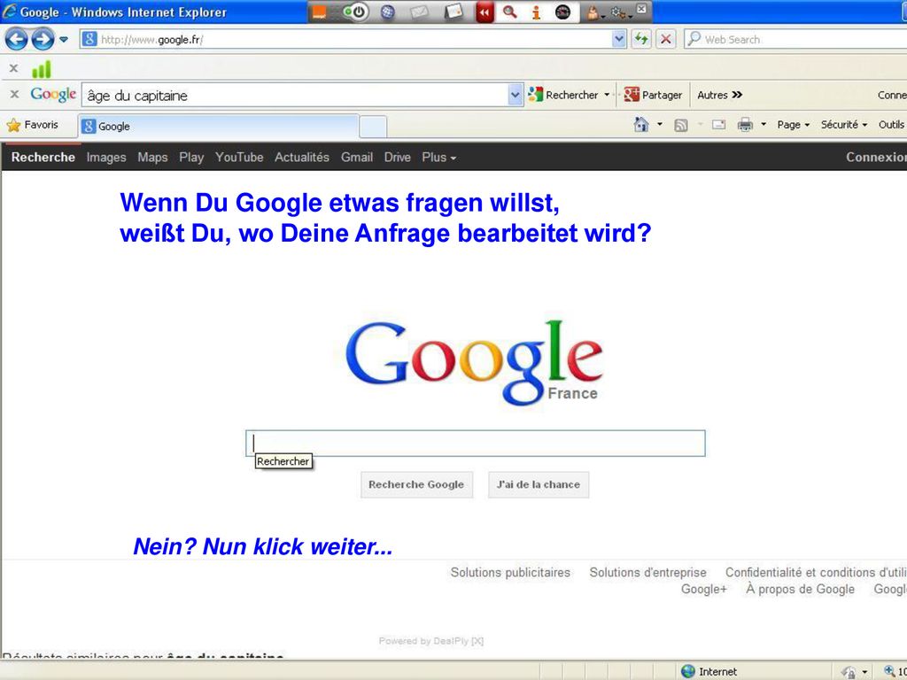This screenshot has height=680, width=907.
Task: Go to Maps in Google navigation bar
Action: (152, 158)
